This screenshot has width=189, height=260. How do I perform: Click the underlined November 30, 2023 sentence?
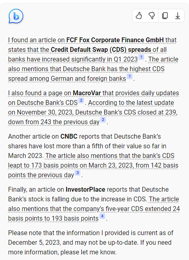coord(93,112)
